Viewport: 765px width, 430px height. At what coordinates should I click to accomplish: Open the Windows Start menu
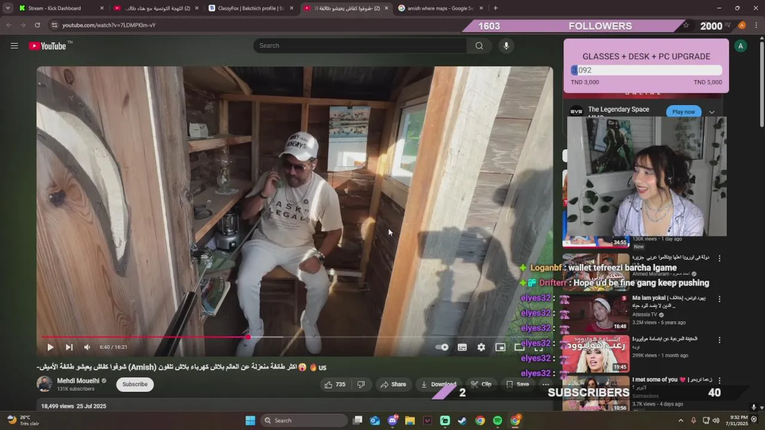click(x=250, y=420)
